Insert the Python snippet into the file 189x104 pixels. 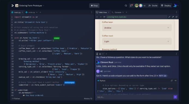[175, 81]
